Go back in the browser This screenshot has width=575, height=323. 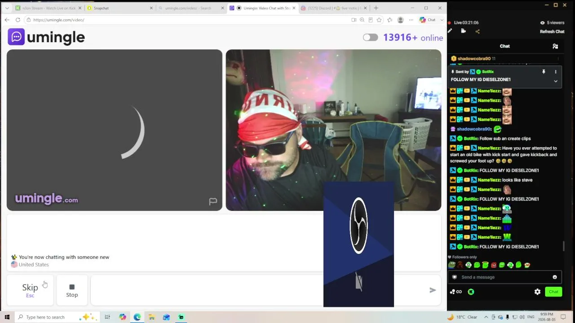pos(7,20)
